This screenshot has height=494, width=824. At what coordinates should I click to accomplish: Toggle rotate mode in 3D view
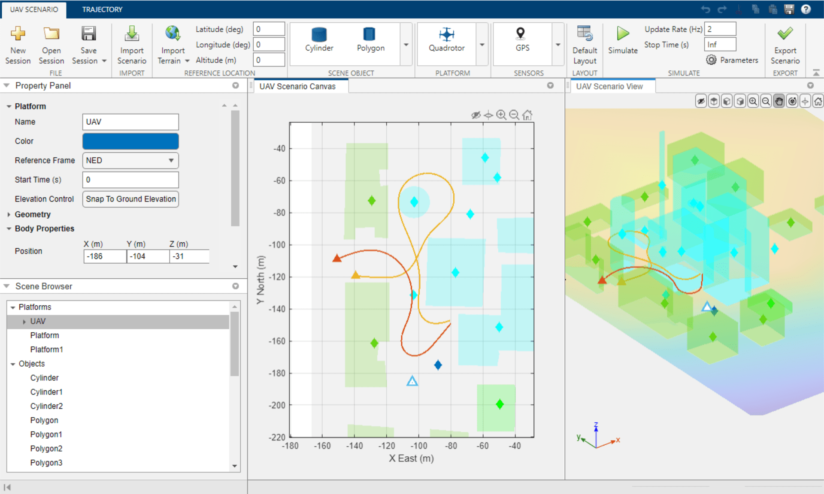tap(792, 101)
